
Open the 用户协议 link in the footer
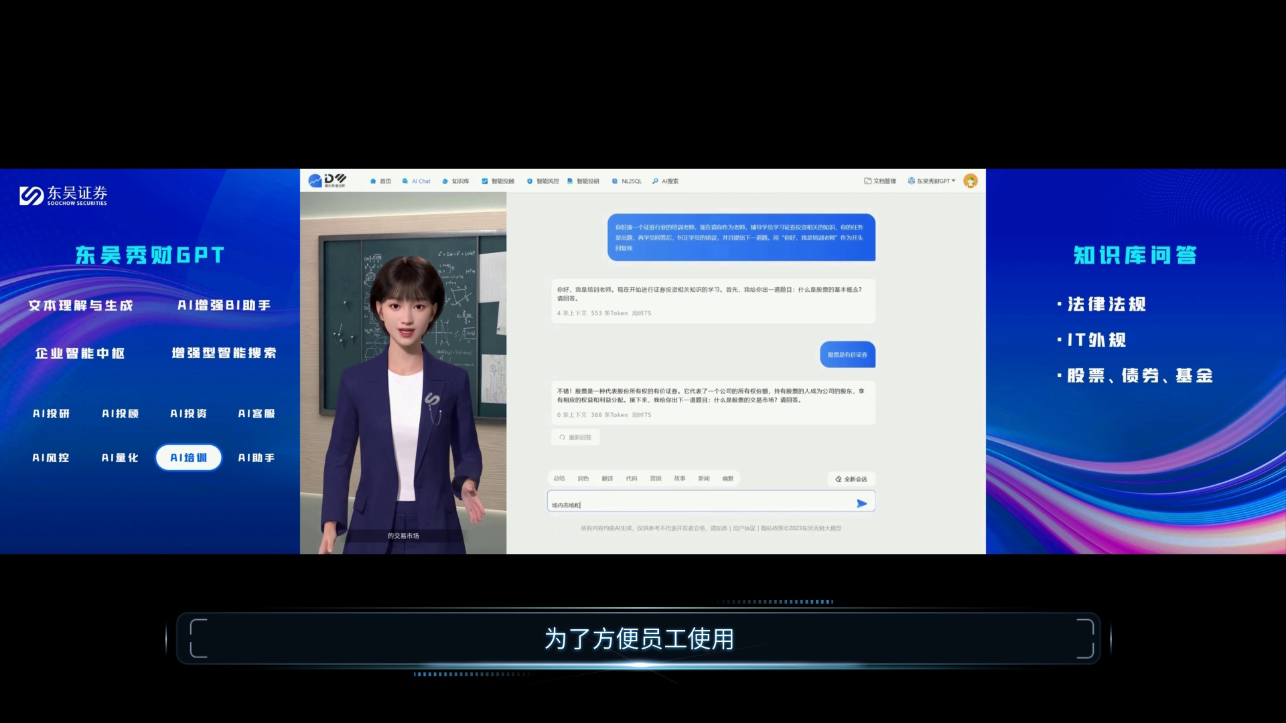[x=743, y=528]
